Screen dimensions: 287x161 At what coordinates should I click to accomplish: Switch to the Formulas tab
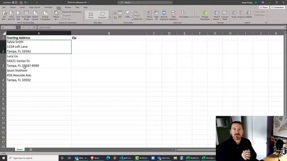click(48, 7)
